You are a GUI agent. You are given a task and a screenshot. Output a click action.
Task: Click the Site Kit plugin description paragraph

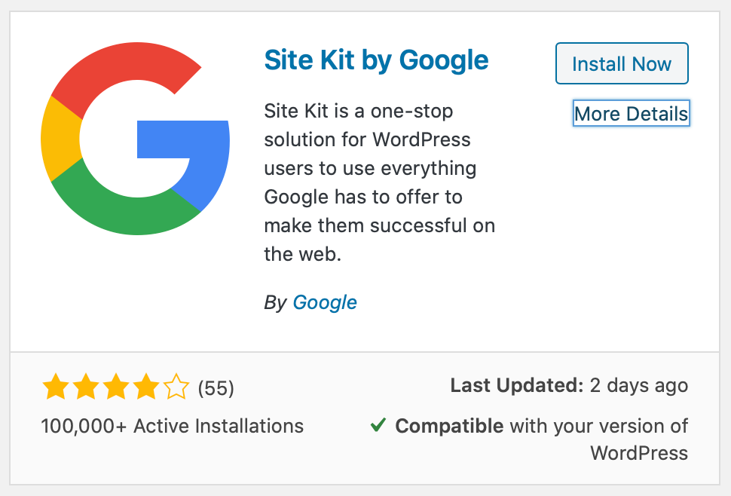(x=380, y=182)
